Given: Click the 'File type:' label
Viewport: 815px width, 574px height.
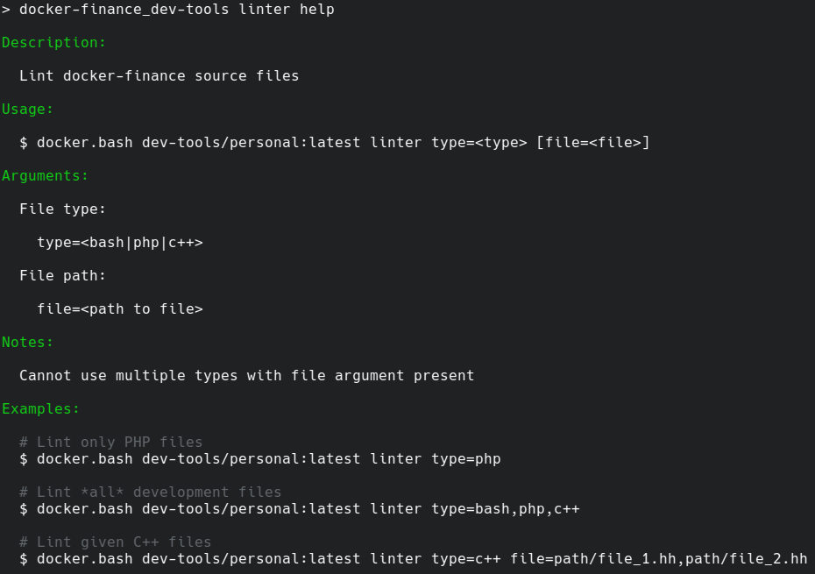Looking at the screenshot, I should (x=62, y=209).
